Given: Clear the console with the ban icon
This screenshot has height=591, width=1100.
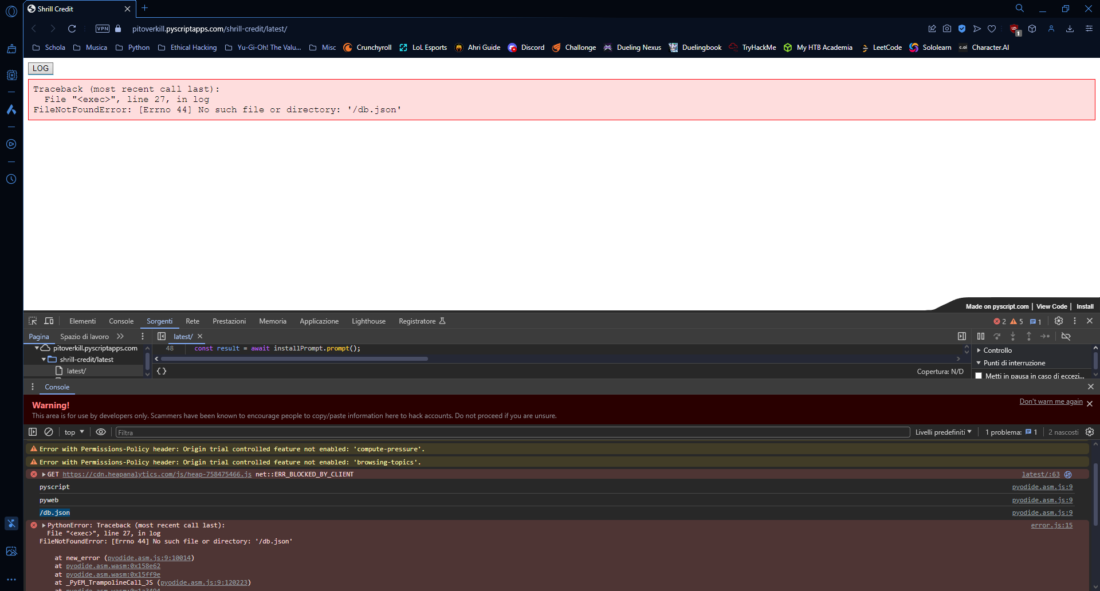Looking at the screenshot, I should 49,432.
